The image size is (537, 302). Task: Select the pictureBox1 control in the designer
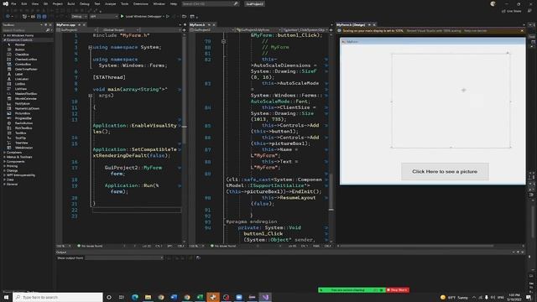click(451, 101)
